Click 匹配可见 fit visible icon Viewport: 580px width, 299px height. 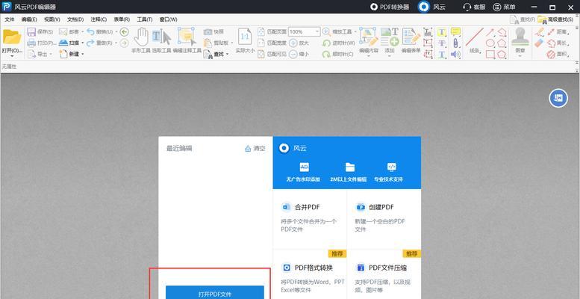(x=261, y=54)
